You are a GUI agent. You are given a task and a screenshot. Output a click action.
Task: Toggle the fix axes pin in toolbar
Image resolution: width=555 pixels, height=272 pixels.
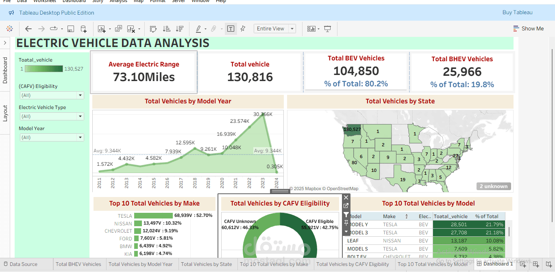point(243,28)
